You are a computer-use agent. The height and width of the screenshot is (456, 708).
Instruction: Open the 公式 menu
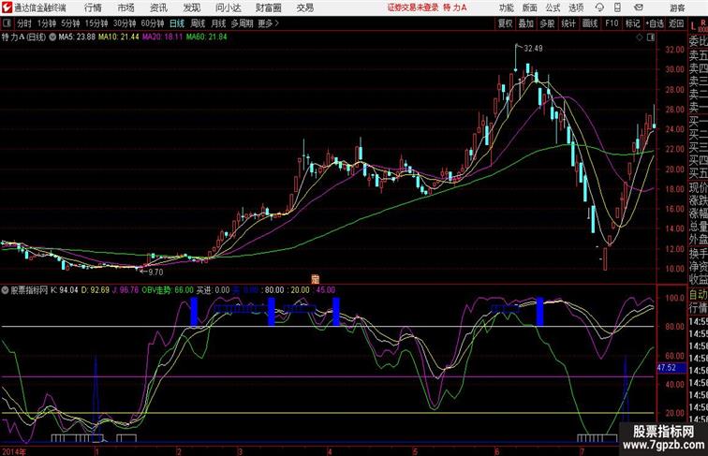553,7
